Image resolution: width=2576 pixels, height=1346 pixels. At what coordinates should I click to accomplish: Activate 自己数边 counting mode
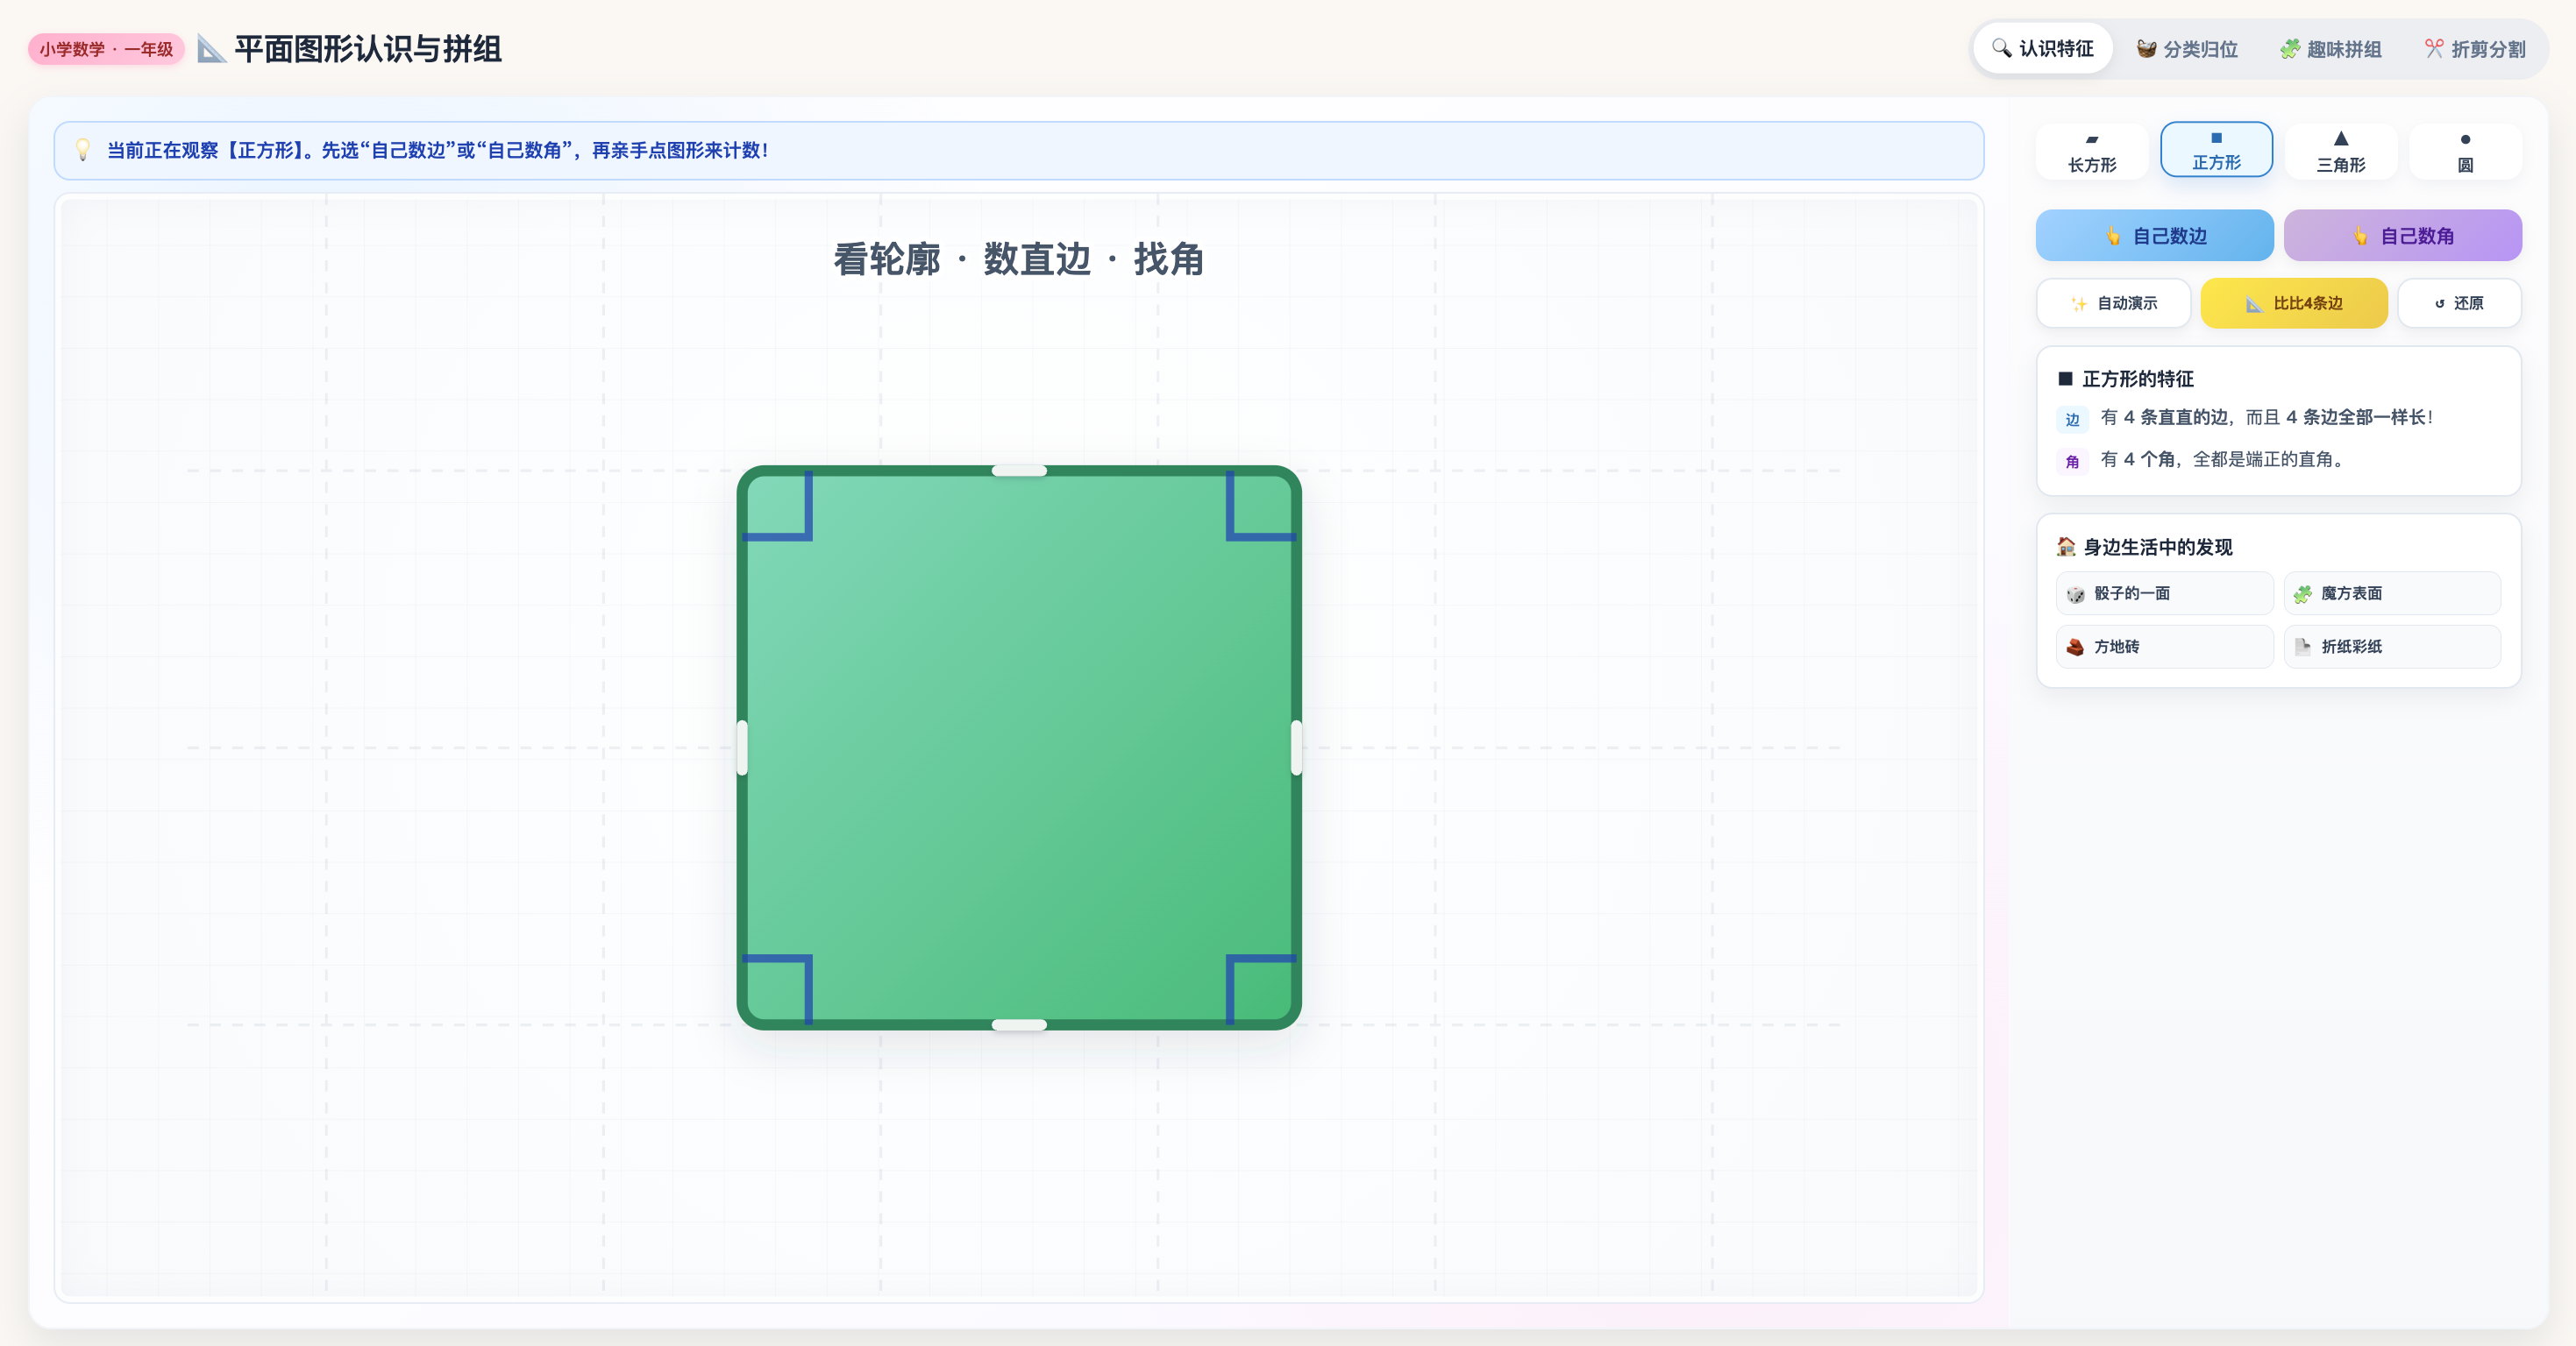[x=2154, y=235]
